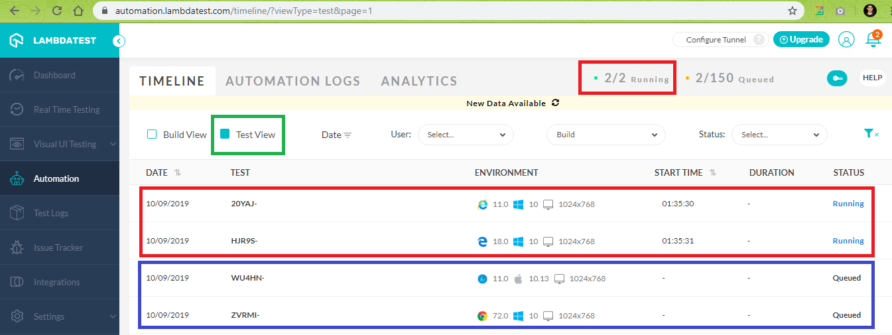Switch to the Analytics tab
Viewport: 892px width, 335px height.
tap(419, 81)
